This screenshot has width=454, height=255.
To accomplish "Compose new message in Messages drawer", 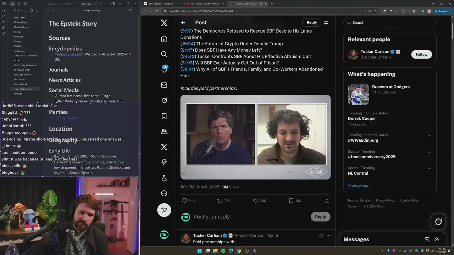I will 427,239.
